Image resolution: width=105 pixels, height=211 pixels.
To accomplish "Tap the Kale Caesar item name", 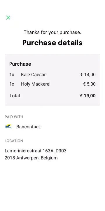I will [33, 75].
